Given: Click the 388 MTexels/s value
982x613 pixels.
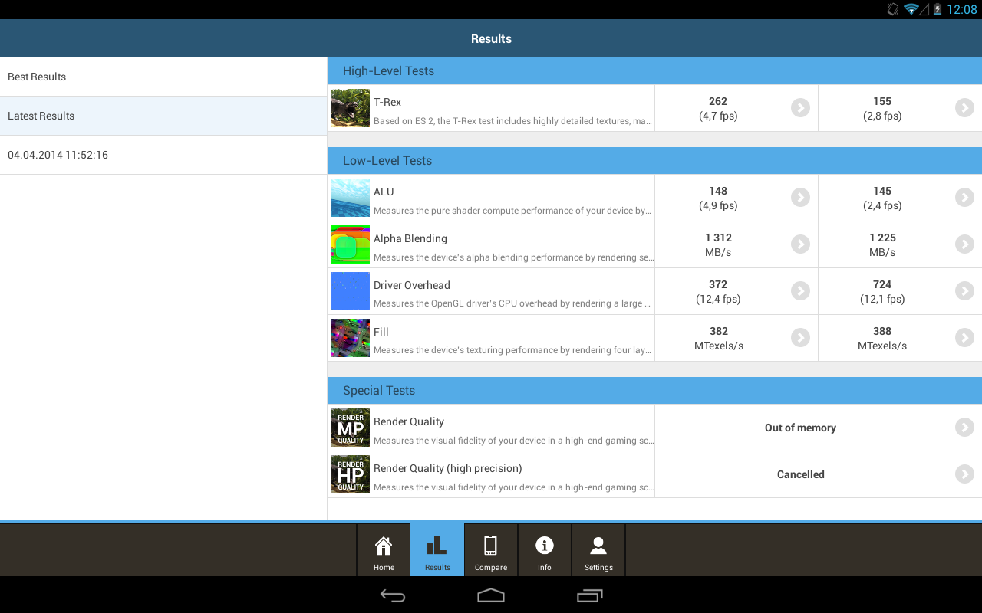Looking at the screenshot, I should (882, 339).
